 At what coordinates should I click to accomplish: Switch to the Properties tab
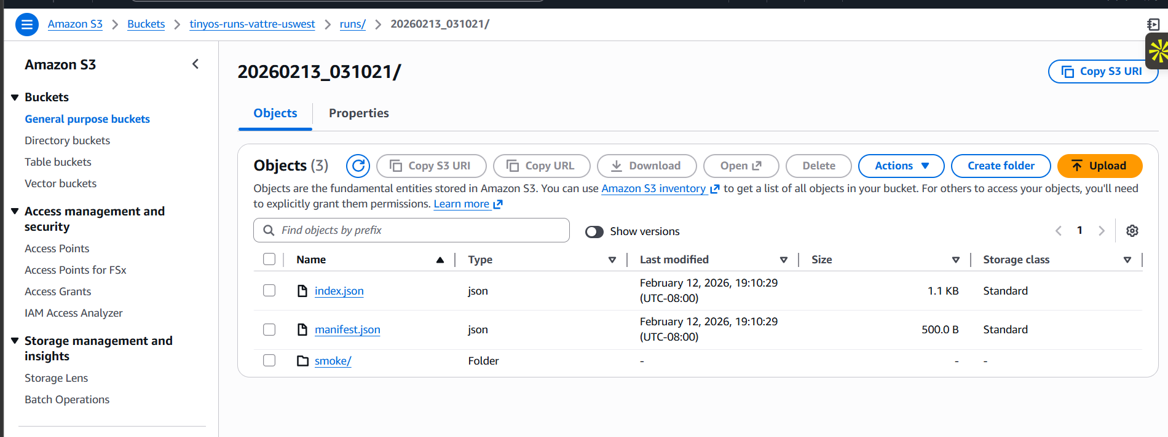pos(359,113)
